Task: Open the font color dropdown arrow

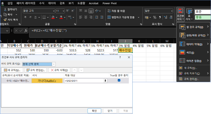Action: click(65, 17)
